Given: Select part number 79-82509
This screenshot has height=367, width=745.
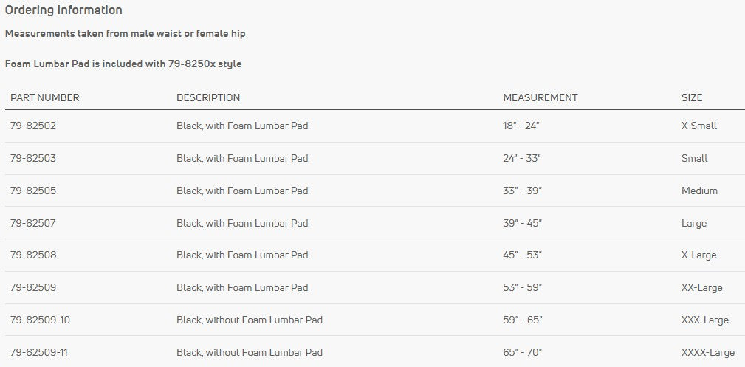Looking at the screenshot, I should point(33,287).
